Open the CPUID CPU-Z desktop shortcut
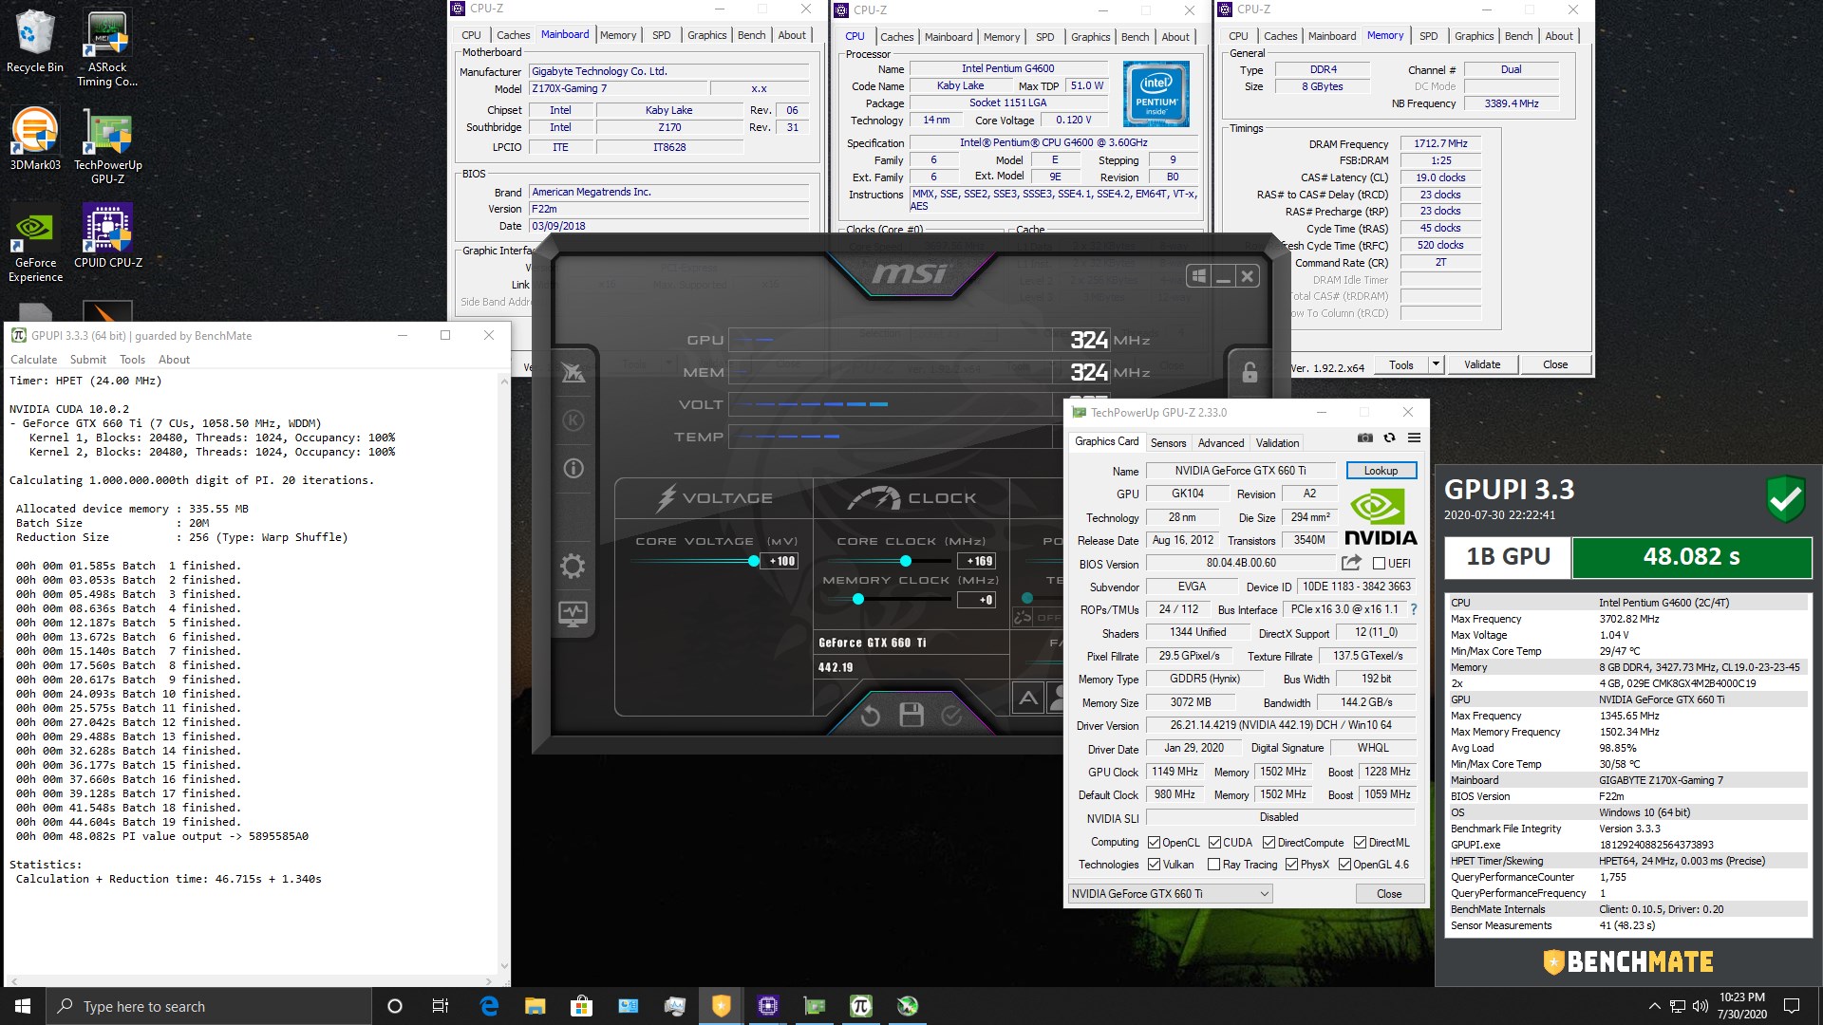This screenshot has width=1823, height=1025. [x=107, y=236]
